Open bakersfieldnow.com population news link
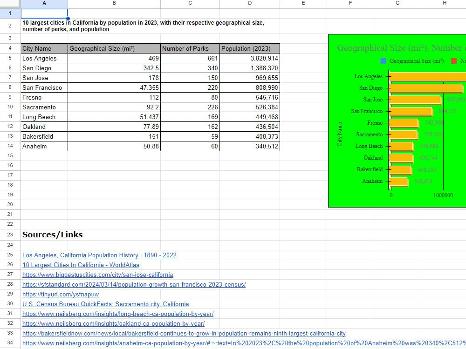The image size is (466, 349). [184, 334]
